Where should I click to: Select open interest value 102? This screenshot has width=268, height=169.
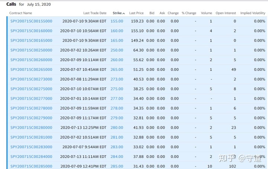pyautogui.click(x=232, y=166)
